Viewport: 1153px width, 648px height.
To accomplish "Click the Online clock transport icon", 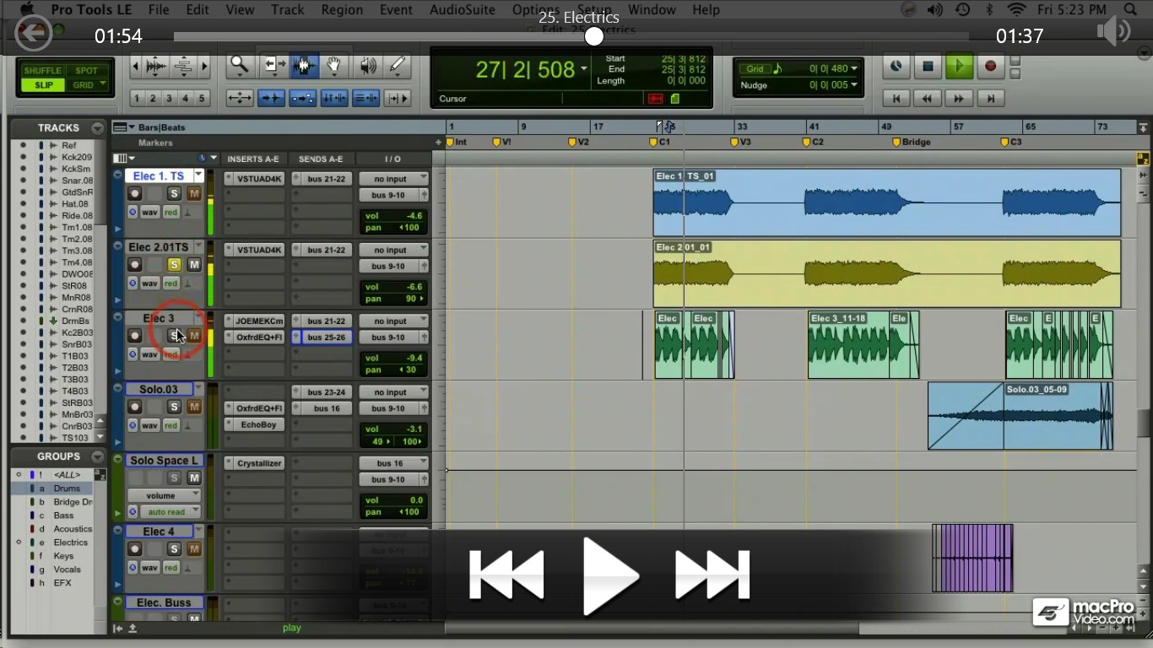I will pyautogui.click(x=896, y=66).
